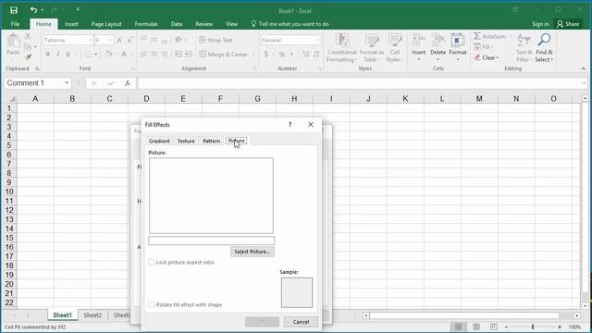The image size is (592, 333).
Task: Open the Insert ribbon tab
Action: [x=71, y=24]
